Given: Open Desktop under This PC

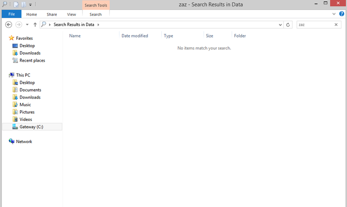Looking at the screenshot, I should tap(27, 82).
